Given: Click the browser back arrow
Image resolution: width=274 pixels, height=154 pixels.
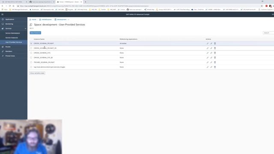Looking at the screenshot, I should tap(3, 6).
